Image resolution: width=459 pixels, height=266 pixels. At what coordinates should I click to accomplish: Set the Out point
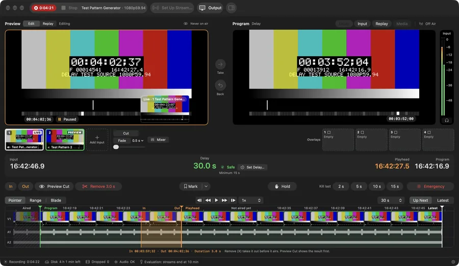point(25,187)
